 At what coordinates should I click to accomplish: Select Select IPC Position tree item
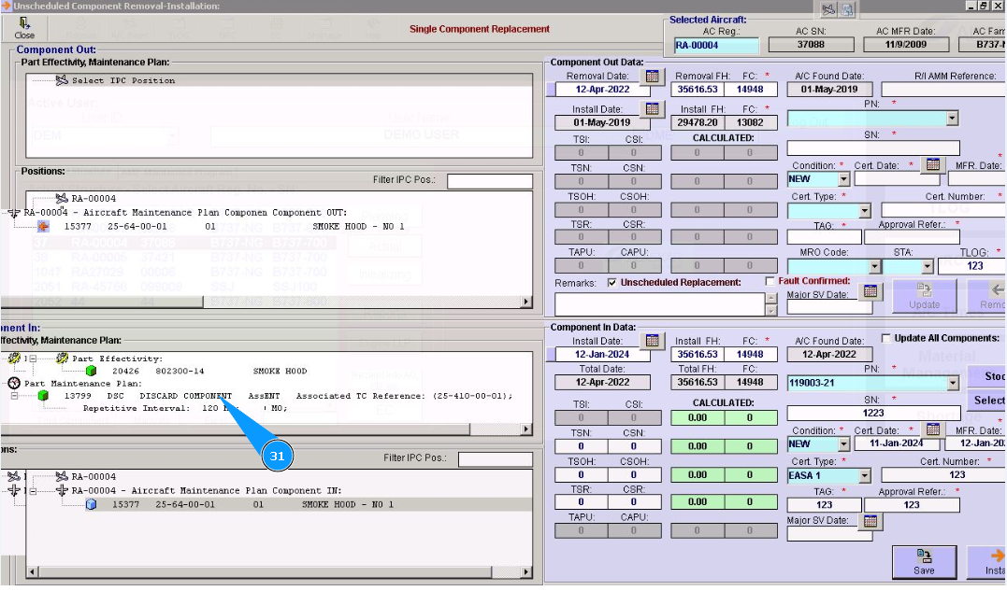[122, 80]
